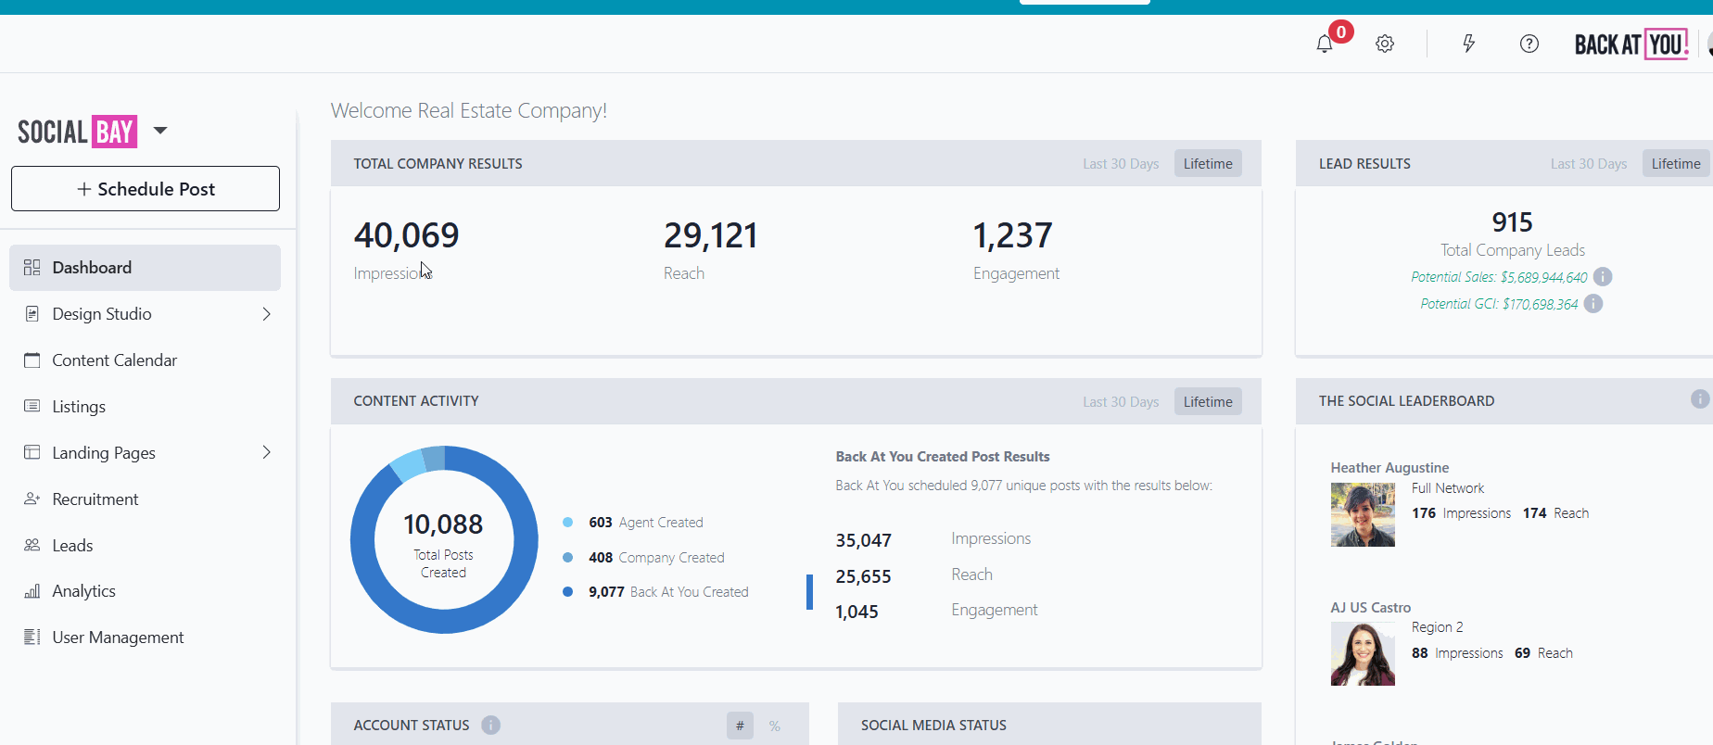Select Lifetime in Lead Results panel
This screenshot has height=745, width=1713.
tap(1675, 164)
